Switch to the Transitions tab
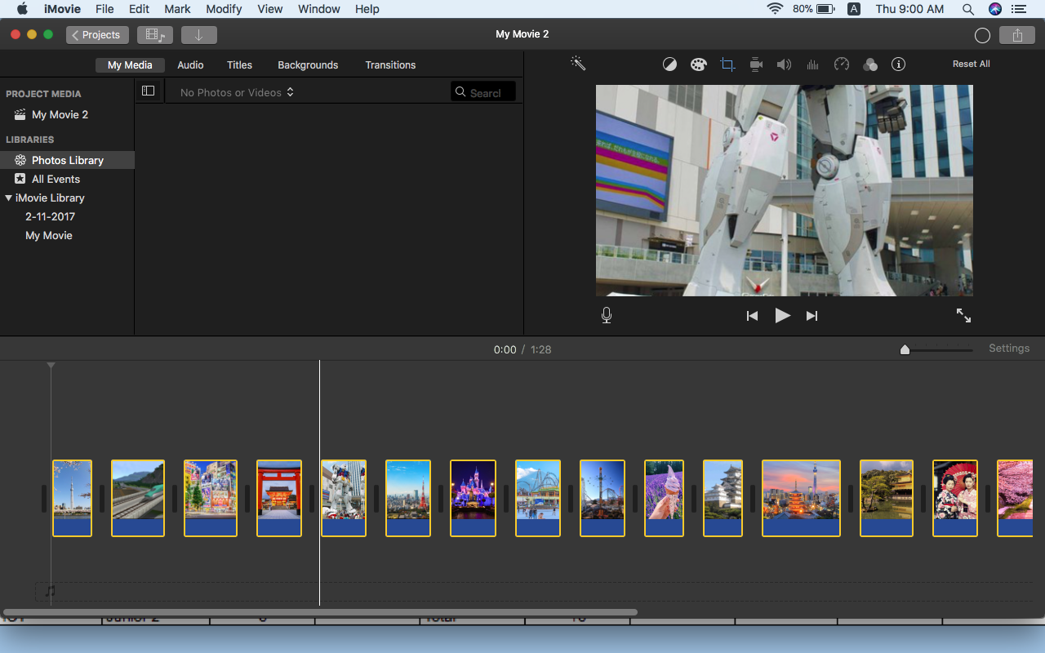This screenshot has width=1045, height=653. coord(390,65)
